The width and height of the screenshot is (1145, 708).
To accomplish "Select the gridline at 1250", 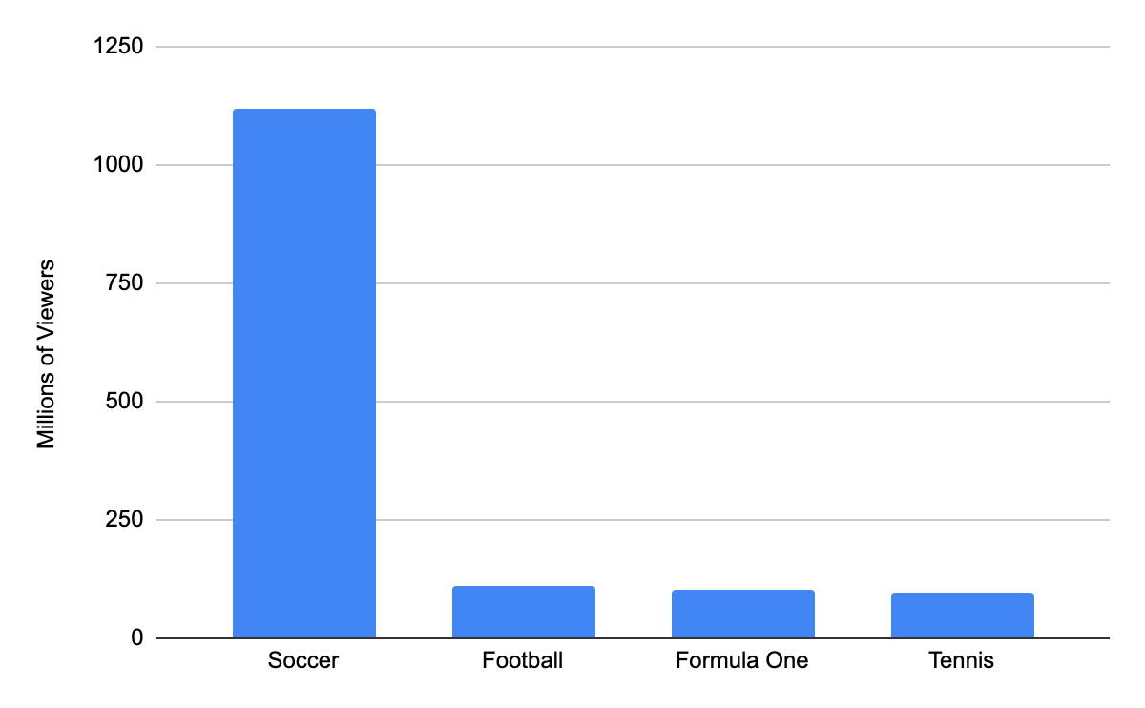I will pyautogui.click(x=633, y=47).
